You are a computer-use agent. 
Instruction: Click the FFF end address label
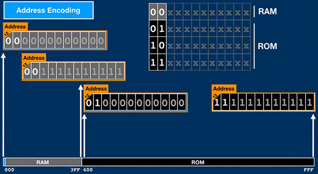pyautogui.click(x=309, y=170)
